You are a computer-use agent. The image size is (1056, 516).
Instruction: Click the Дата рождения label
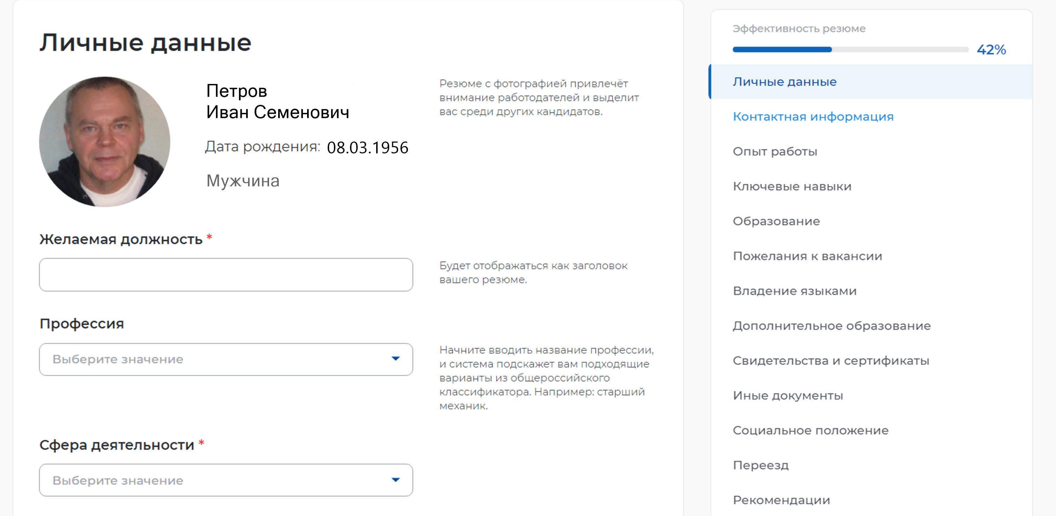click(262, 147)
